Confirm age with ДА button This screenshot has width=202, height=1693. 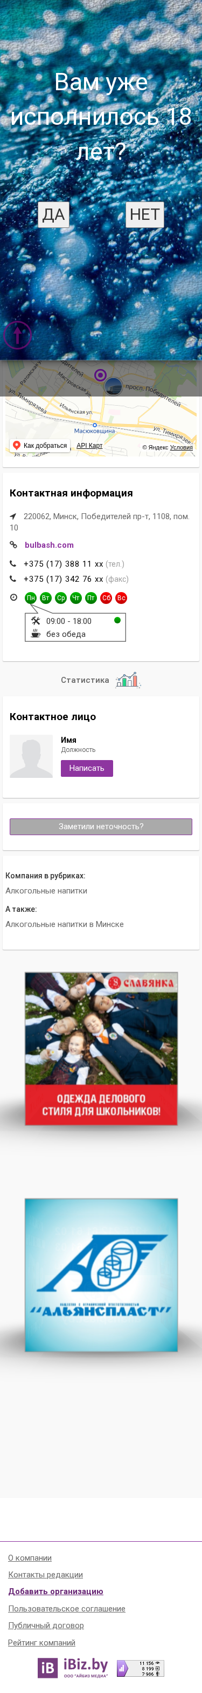(54, 214)
